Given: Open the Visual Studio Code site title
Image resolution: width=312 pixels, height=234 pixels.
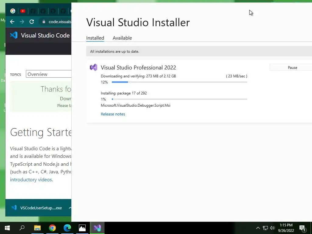Looking at the screenshot, I should 45,35.
